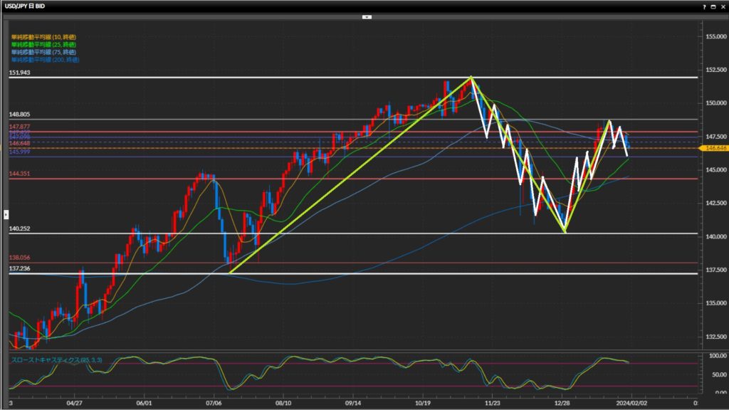Expand the top toolbar dropdown arrow
The image size is (729, 410).
click(x=367, y=16)
